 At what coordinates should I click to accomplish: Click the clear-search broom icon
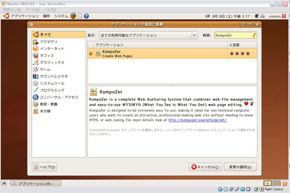[254, 35]
